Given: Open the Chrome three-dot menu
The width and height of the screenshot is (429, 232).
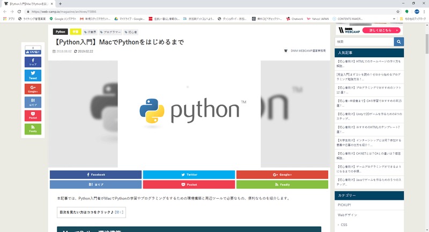Looking at the screenshot, I should coord(424,11).
